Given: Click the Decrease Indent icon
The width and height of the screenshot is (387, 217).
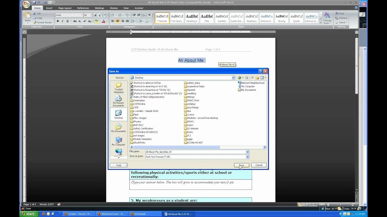Looking at the screenshot, I should coord(134,15).
